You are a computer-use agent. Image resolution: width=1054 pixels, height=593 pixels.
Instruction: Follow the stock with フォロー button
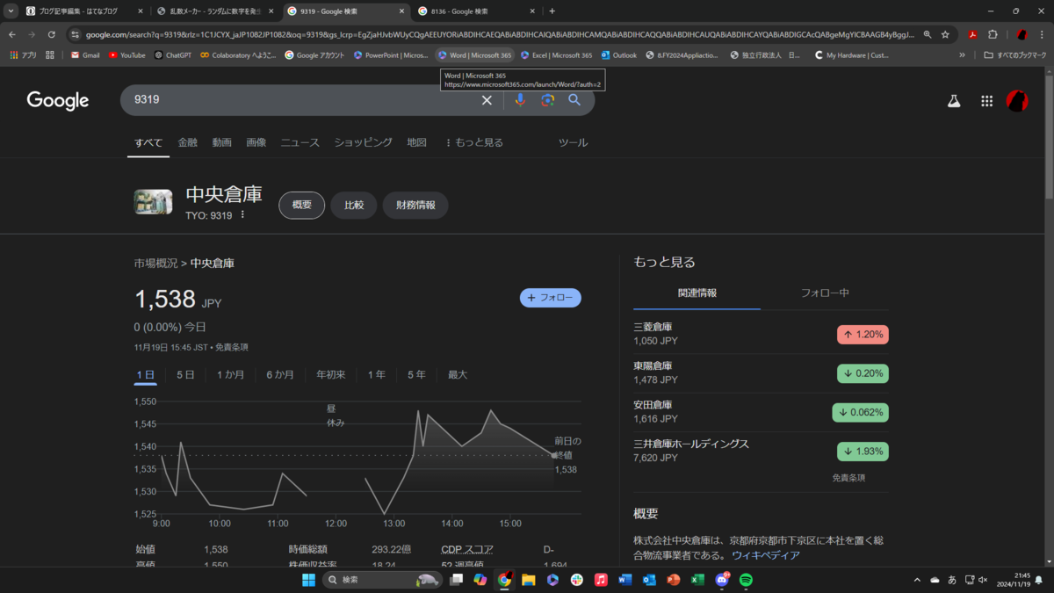[x=551, y=298]
